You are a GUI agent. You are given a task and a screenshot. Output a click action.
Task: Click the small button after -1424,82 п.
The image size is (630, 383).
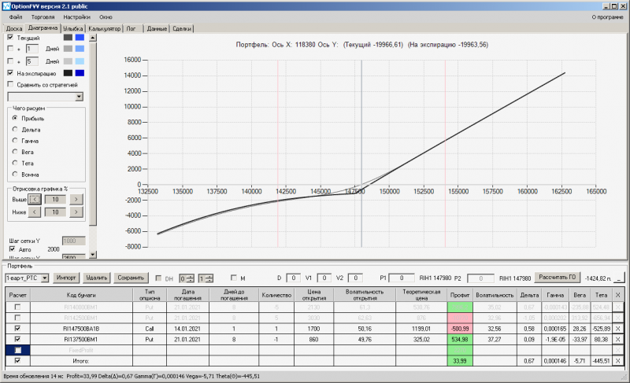620,278
